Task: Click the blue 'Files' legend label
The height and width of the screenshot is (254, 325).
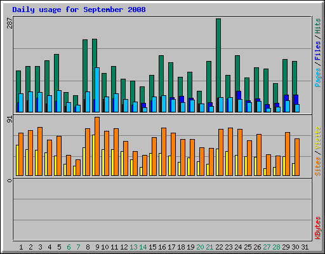Action: pos(318,50)
